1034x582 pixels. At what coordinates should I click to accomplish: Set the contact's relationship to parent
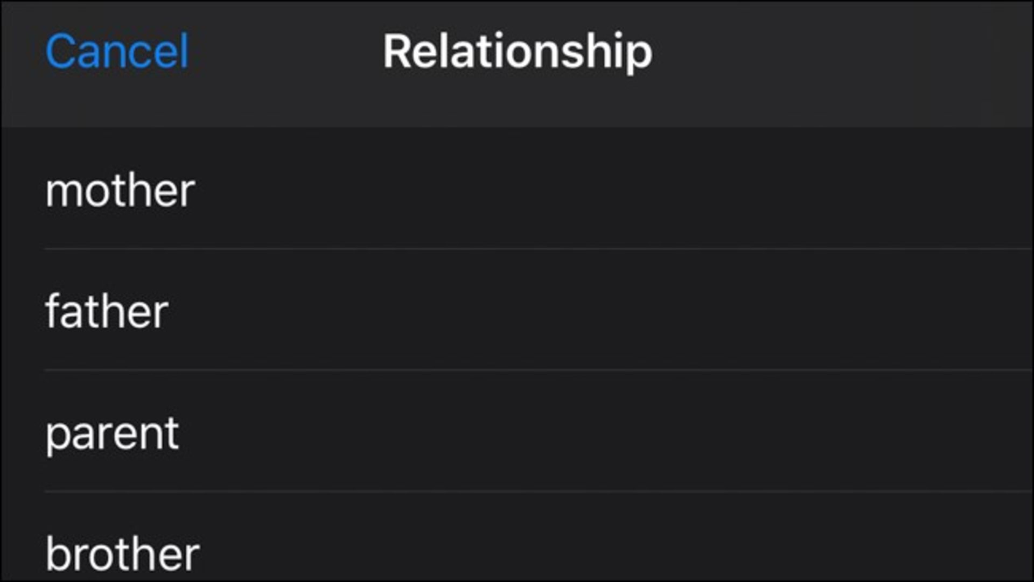tap(517, 431)
